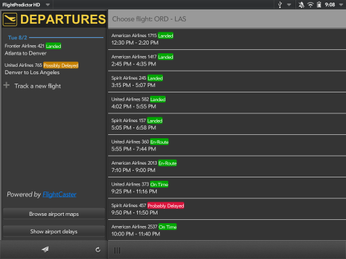Click the 9:25 PM - 11:16 PM time text
The height and width of the screenshot is (259, 346).
134,192
